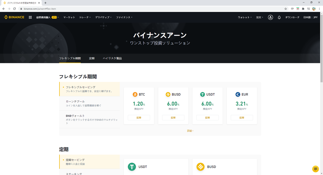Bookmark this page with star icon
This screenshot has height=175, width=323.
click(x=286, y=9)
